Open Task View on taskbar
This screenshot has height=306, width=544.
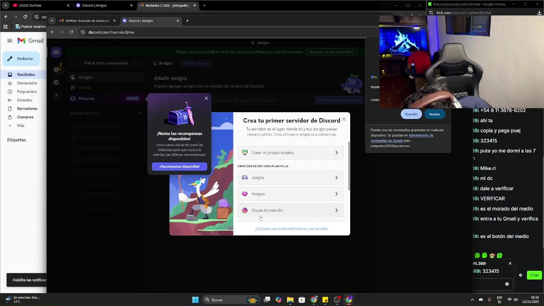[267, 300]
